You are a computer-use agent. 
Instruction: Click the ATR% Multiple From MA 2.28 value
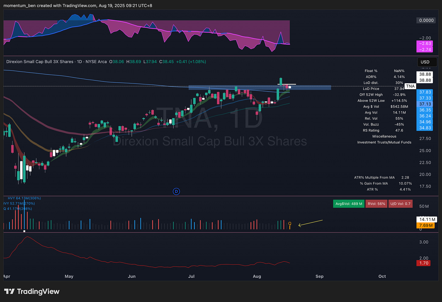[405, 177]
